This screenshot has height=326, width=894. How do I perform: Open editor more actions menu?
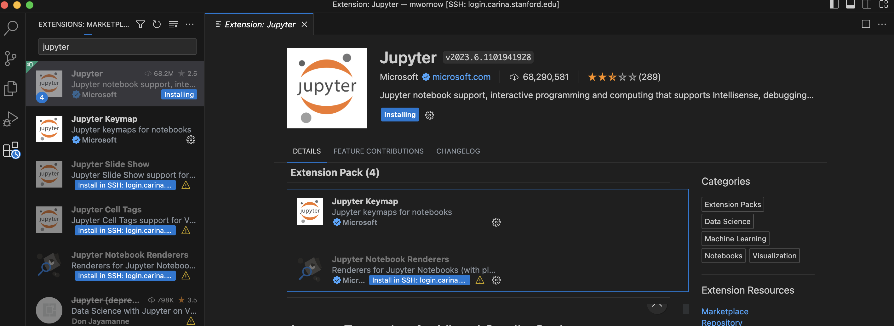(x=882, y=24)
